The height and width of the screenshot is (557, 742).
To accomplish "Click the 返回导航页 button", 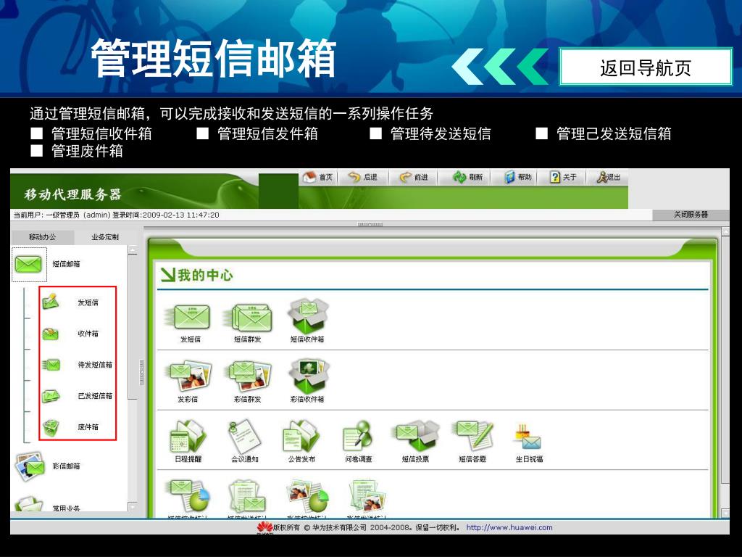I will pyautogui.click(x=646, y=67).
